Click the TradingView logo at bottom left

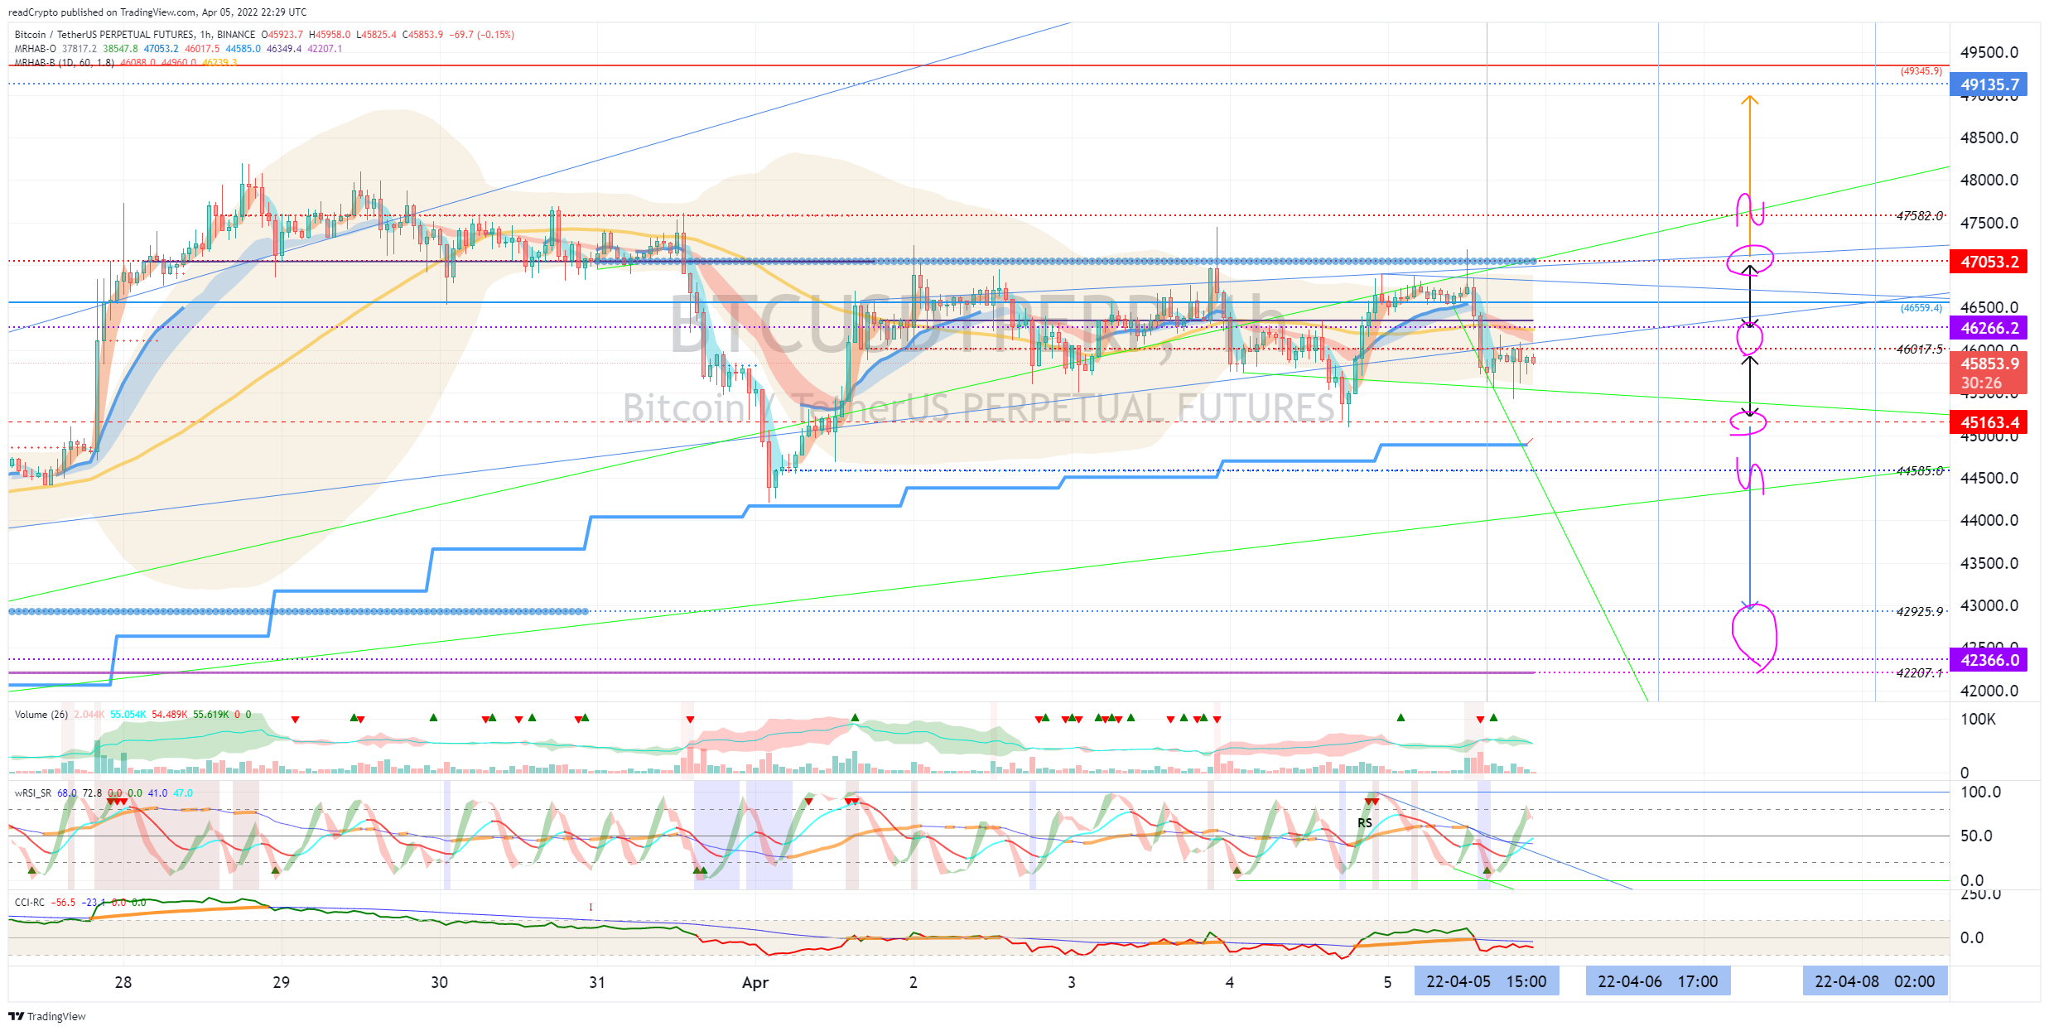[x=47, y=1016]
